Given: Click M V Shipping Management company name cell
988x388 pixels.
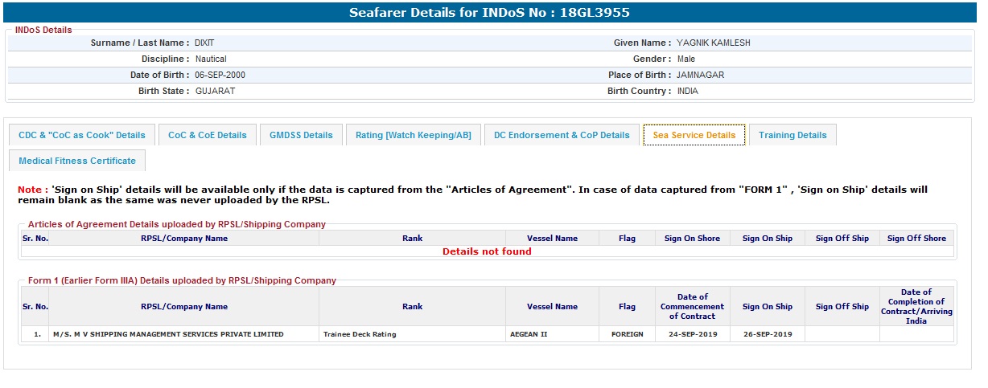Looking at the screenshot, I should point(168,334).
